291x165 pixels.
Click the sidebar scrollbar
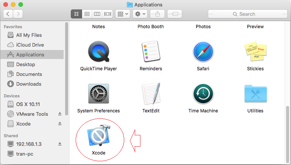tap(67, 69)
